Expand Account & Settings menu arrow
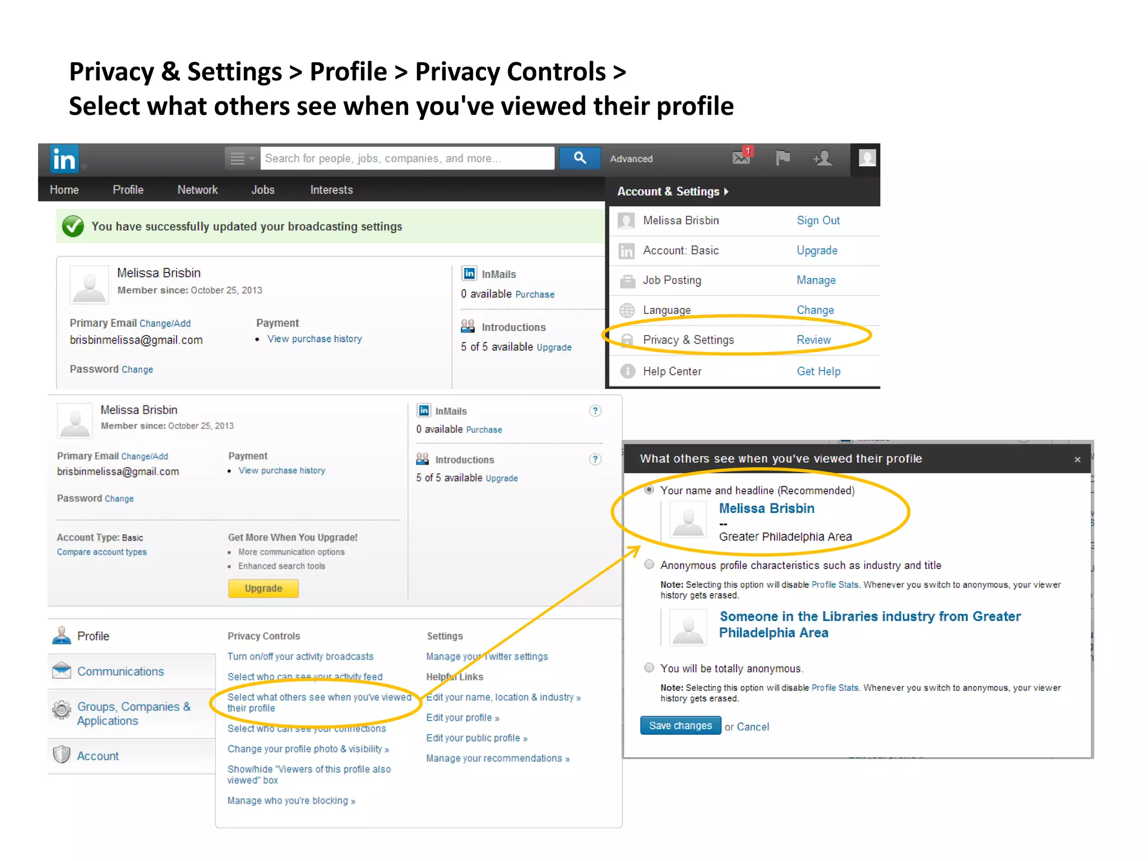This screenshot has width=1148, height=861. (726, 192)
